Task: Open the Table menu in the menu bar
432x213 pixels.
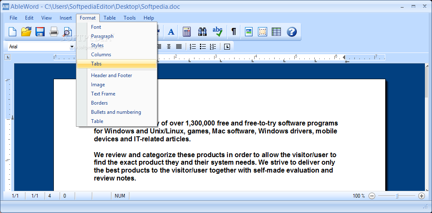Action: (110, 18)
